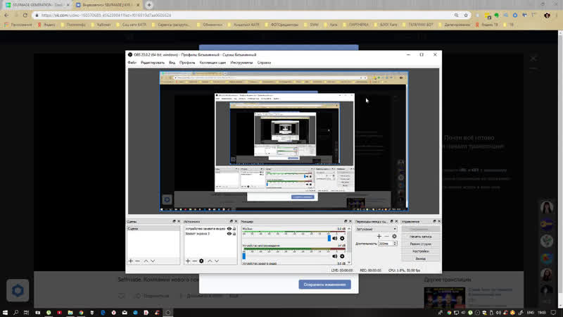Open OBS Edit menu
The height and width of the screenshot is (317, 563).
click(x=153, y=63)
